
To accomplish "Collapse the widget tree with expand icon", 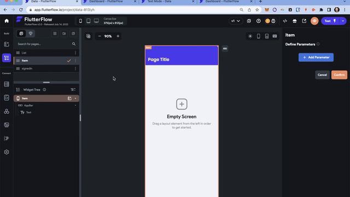I will coord(73,90).
